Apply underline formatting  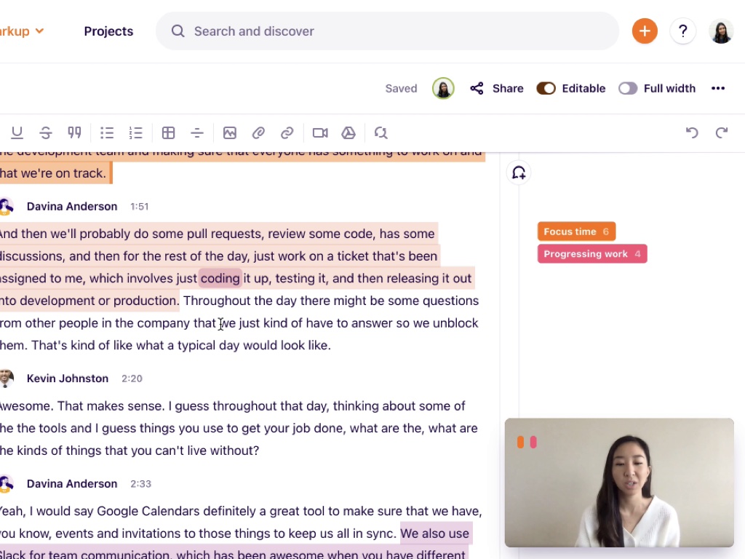tap(17, 132)
